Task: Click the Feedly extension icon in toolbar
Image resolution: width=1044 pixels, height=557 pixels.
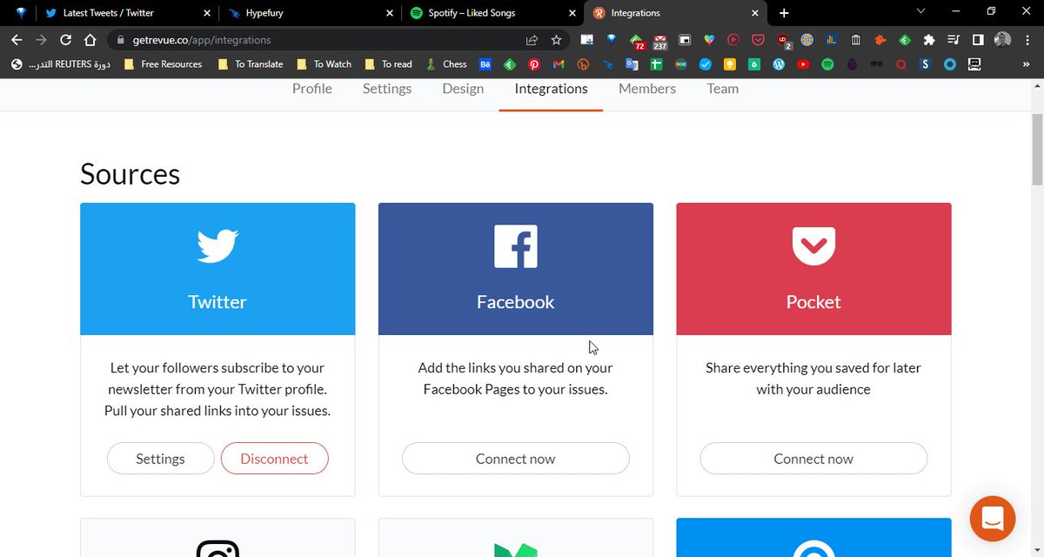Action: 905,40
